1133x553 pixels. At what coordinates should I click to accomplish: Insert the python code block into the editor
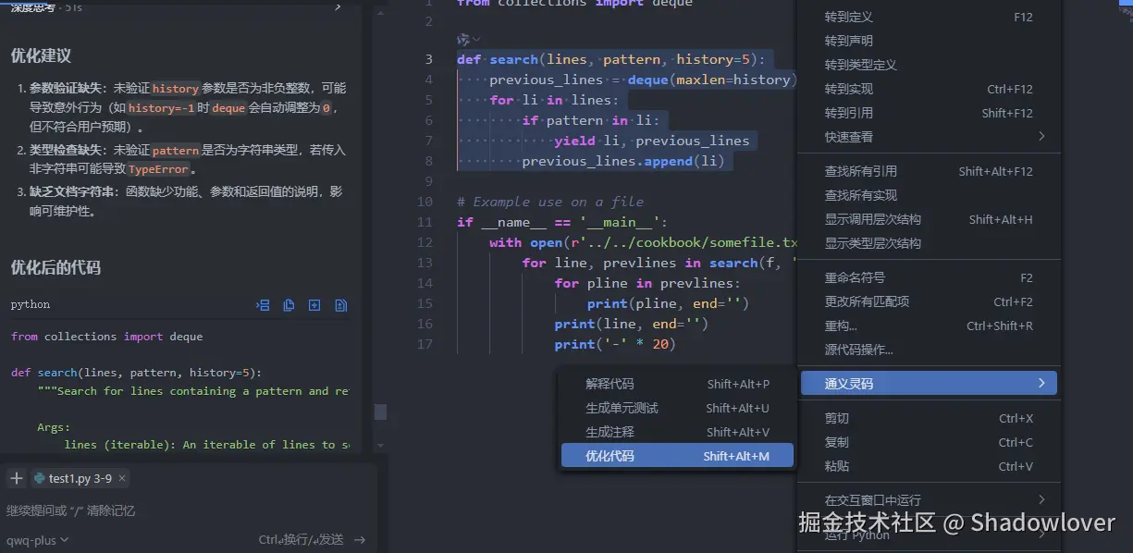(264, 305)
